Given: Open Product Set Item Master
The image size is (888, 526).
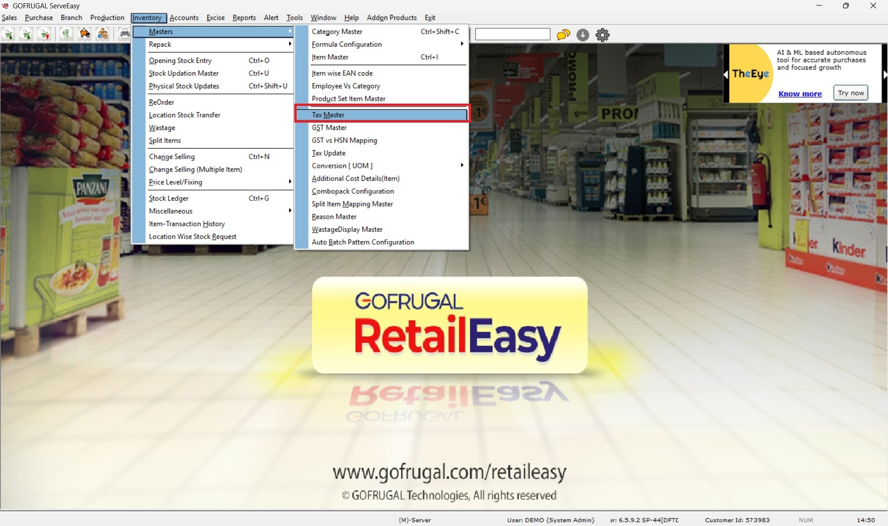Looking at the screenshot, I should [382, 99].
